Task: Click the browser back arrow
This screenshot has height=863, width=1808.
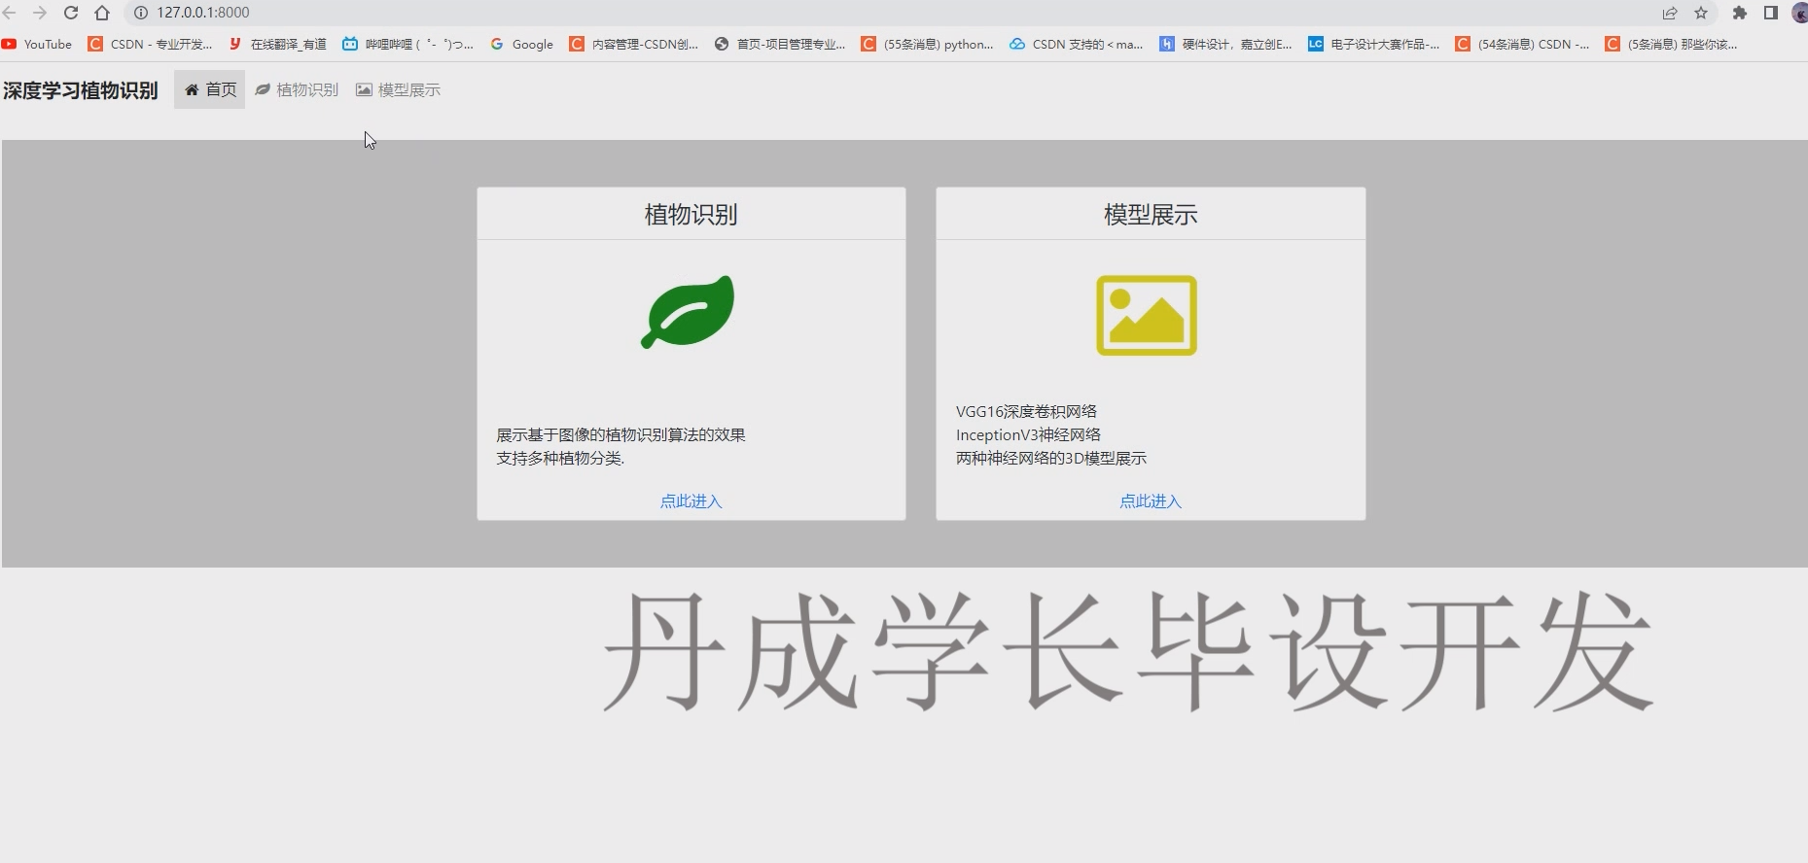Action: click(9, 13)
